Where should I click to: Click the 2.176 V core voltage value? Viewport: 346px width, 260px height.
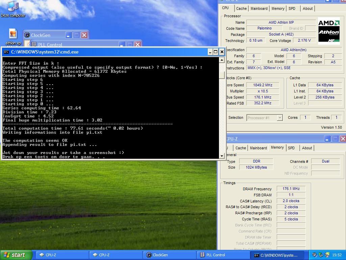(x=304, y=41)
